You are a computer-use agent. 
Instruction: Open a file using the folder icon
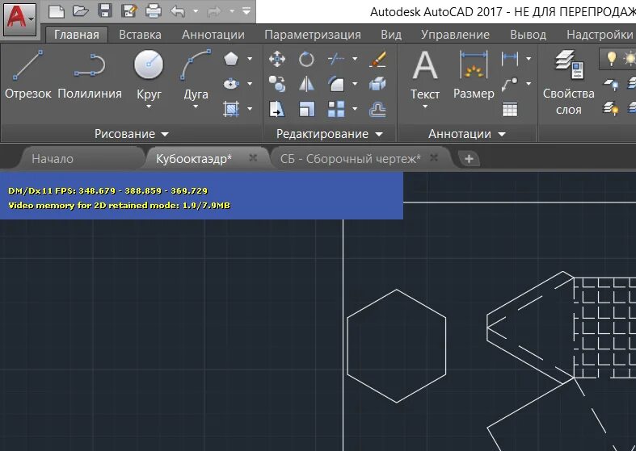80,11
